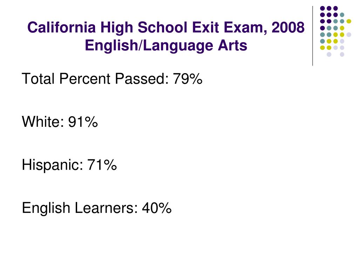Select the White: 91% text line
359x269 pixels.
pyautogui.click(x=60, y=122)
